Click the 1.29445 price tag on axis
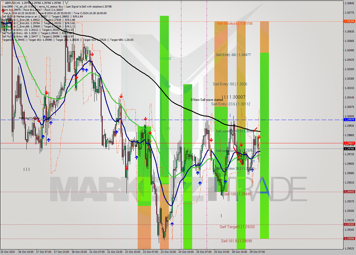Image resolution: width=356 pixels, height=255 pixels. click(349, 192)
